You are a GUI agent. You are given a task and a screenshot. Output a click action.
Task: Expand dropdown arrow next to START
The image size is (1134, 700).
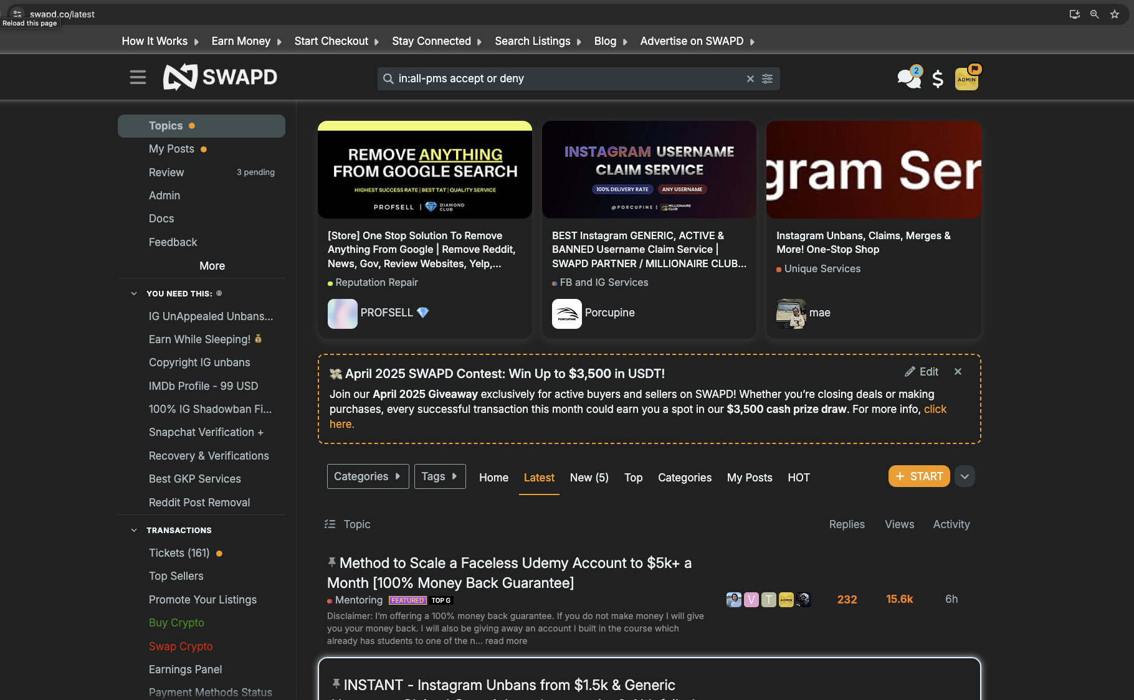pyautogui.click(x=965, y=476)
